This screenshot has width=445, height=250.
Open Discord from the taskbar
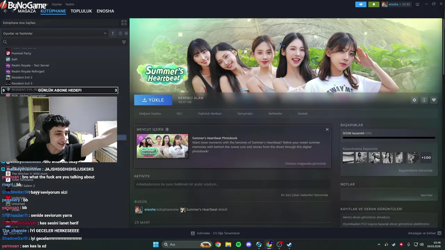pos(249,244)
